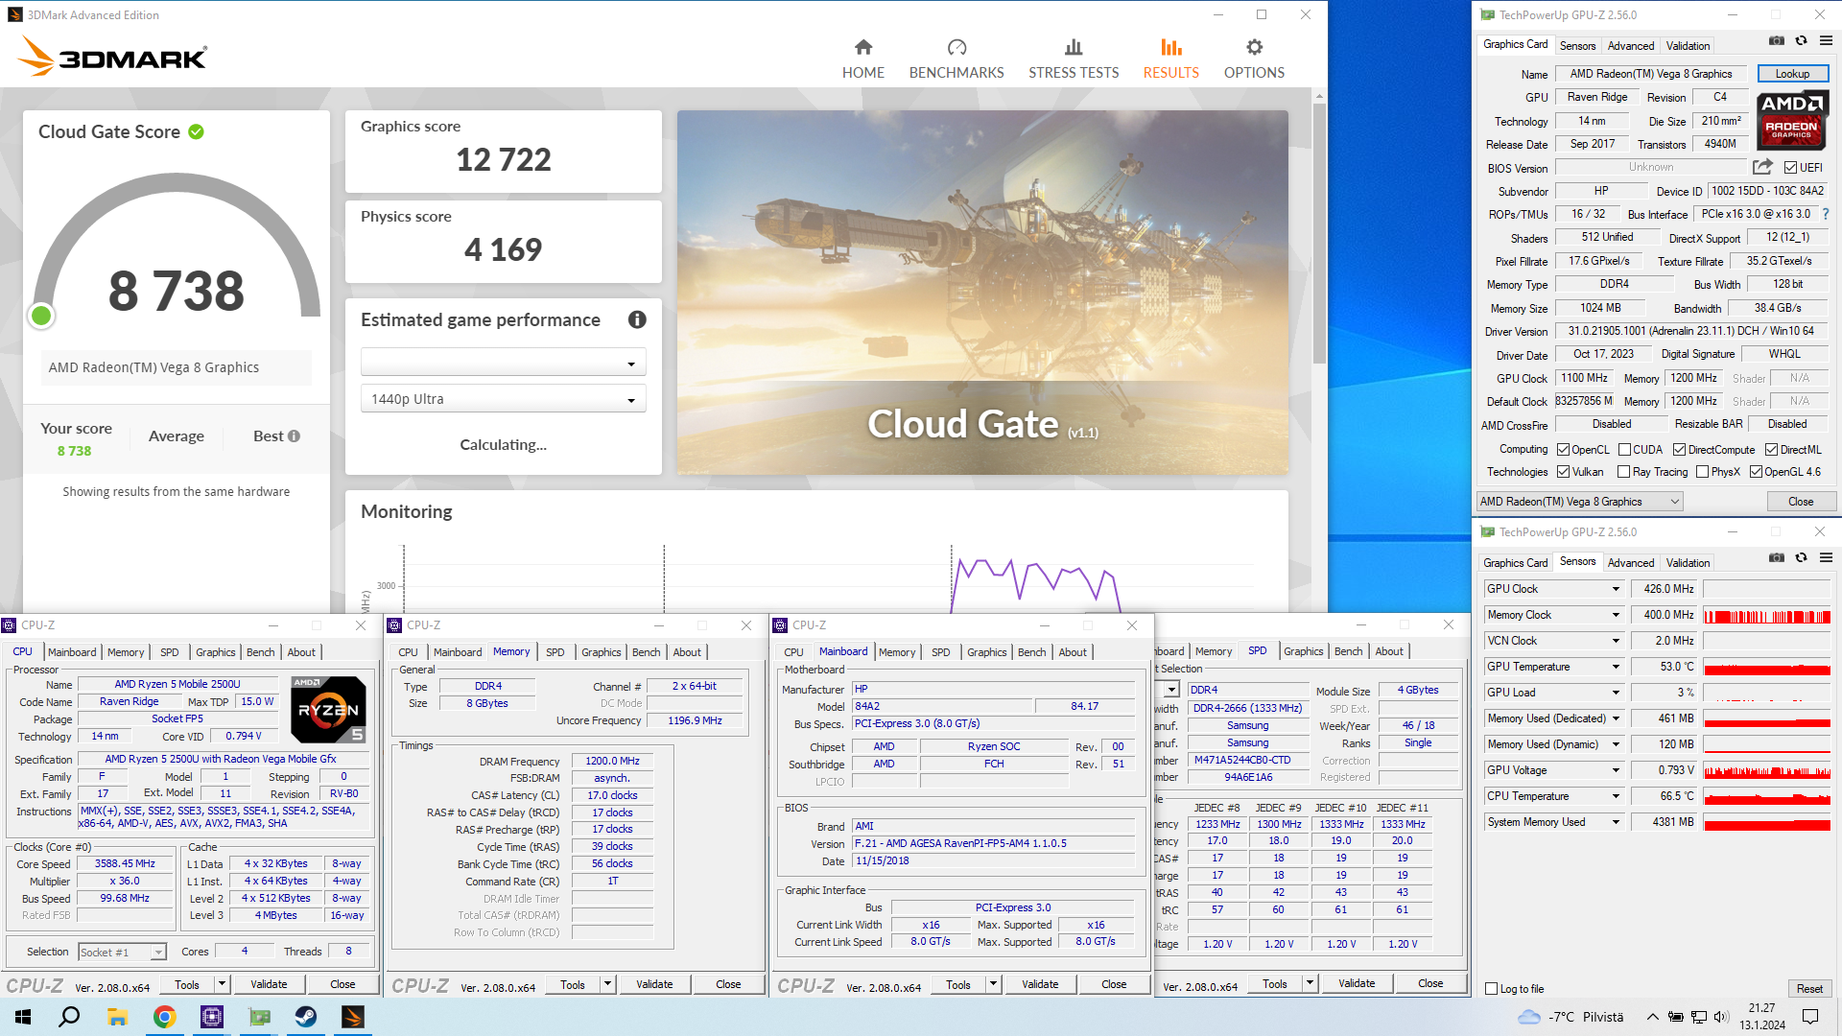Click the Lookup button in GPU-Z
Viewport: 1842px width, 1036px height.
point(1792,74)
